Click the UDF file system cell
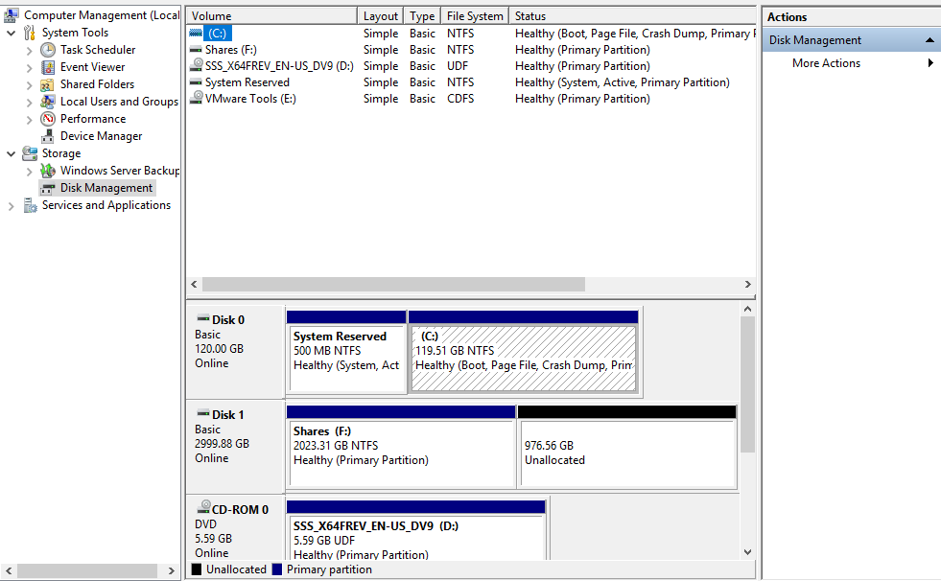The height and width of the screenshot is (581, 941). pos(458,66)
